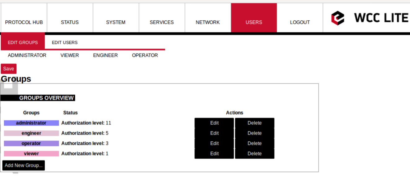Screen dimensions: 410x180
Task: Open the ADMINISTRATOR sub-tab
Action: point(27,55)
